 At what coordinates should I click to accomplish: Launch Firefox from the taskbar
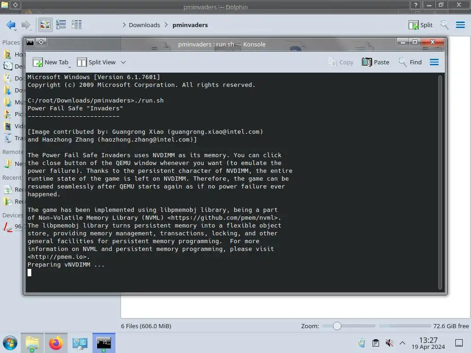pos(56,343)
